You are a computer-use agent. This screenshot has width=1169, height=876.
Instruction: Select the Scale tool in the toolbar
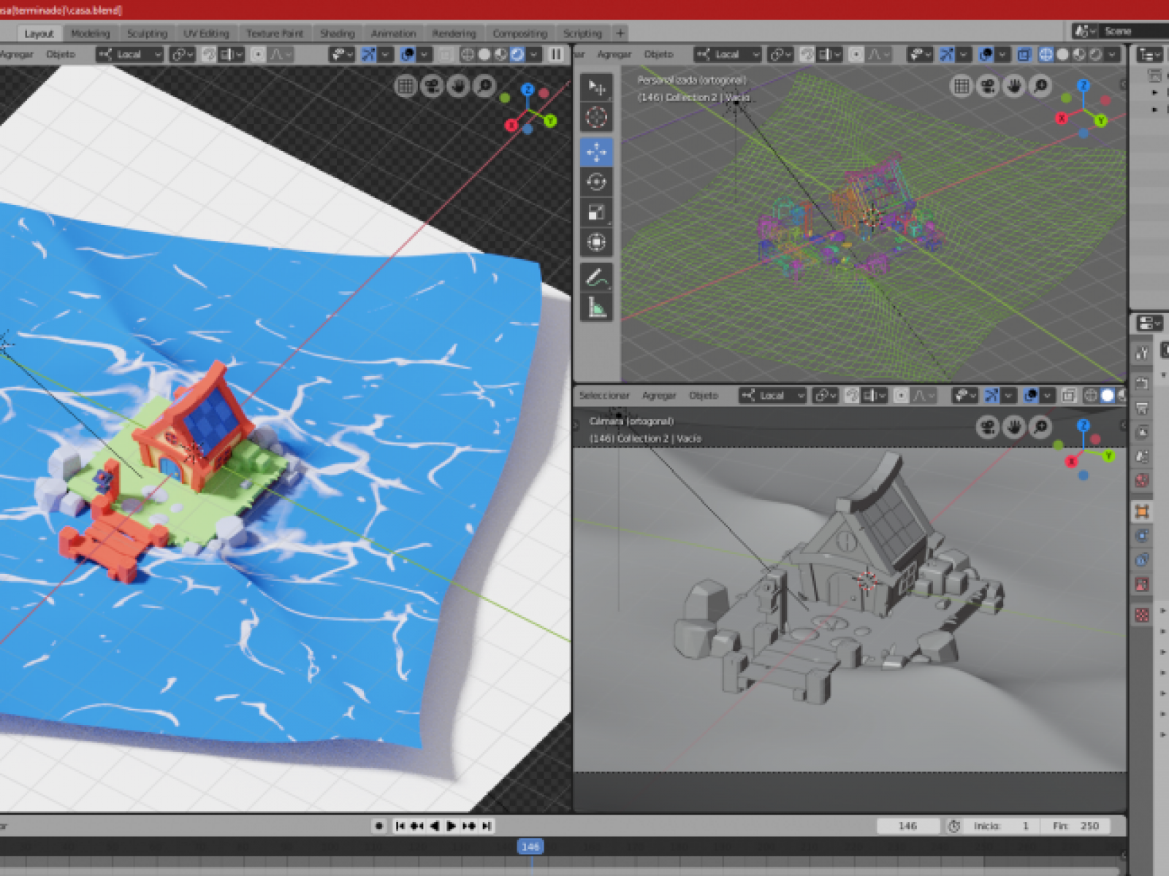pyautogui.click(x=596, y=212)
